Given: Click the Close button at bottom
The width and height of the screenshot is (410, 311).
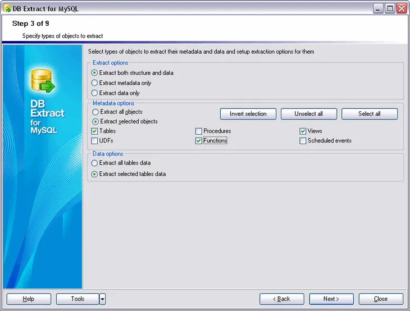Looking at the screenshot, I should (381, 299).
